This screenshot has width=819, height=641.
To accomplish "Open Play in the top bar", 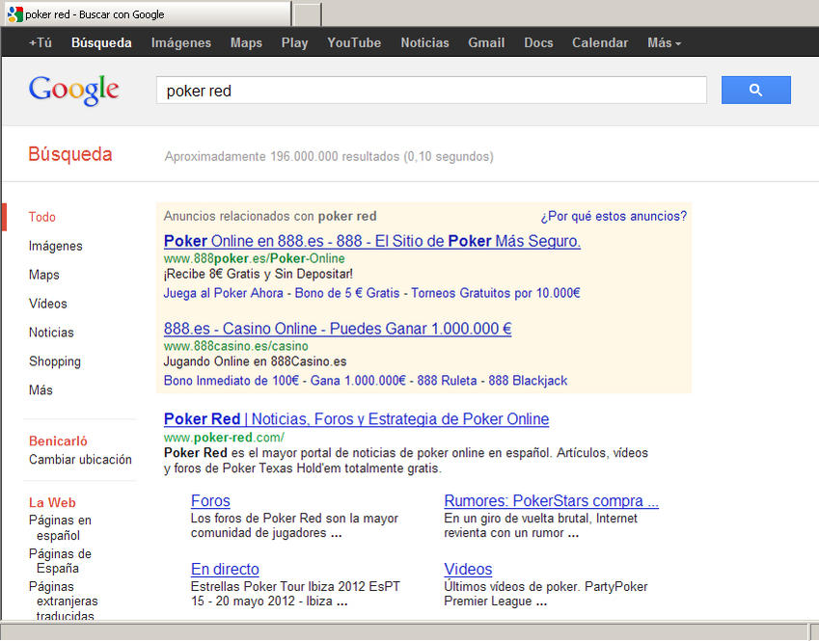I will [294, 42].
